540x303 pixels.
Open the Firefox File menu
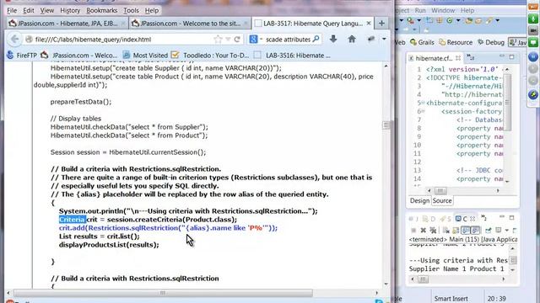click(x=12, y=10)
